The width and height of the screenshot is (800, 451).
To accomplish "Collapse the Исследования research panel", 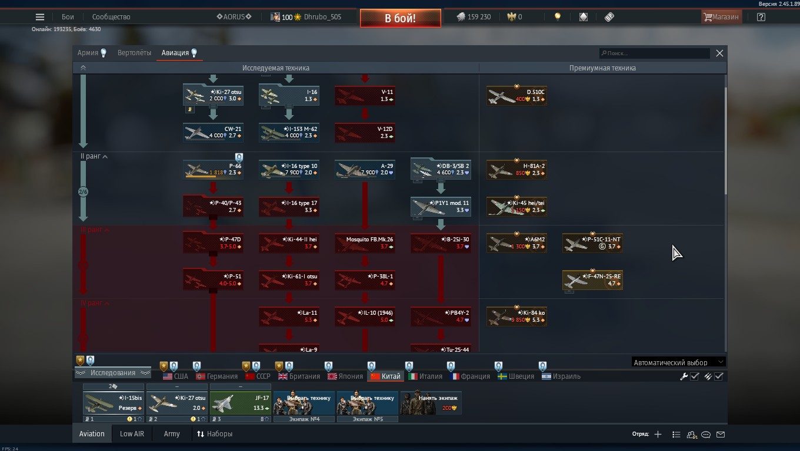I will coord(112,373).
